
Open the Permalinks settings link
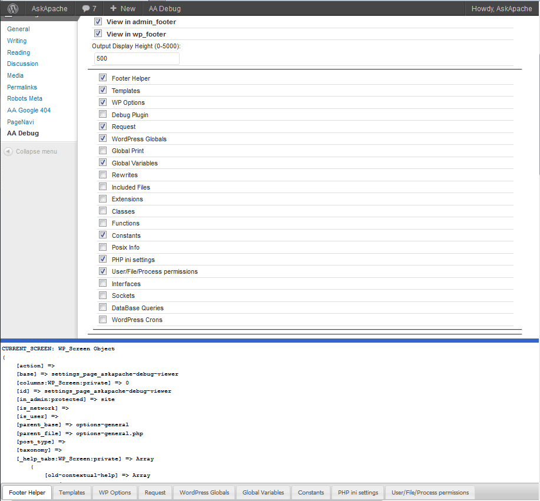pos(22,87)
